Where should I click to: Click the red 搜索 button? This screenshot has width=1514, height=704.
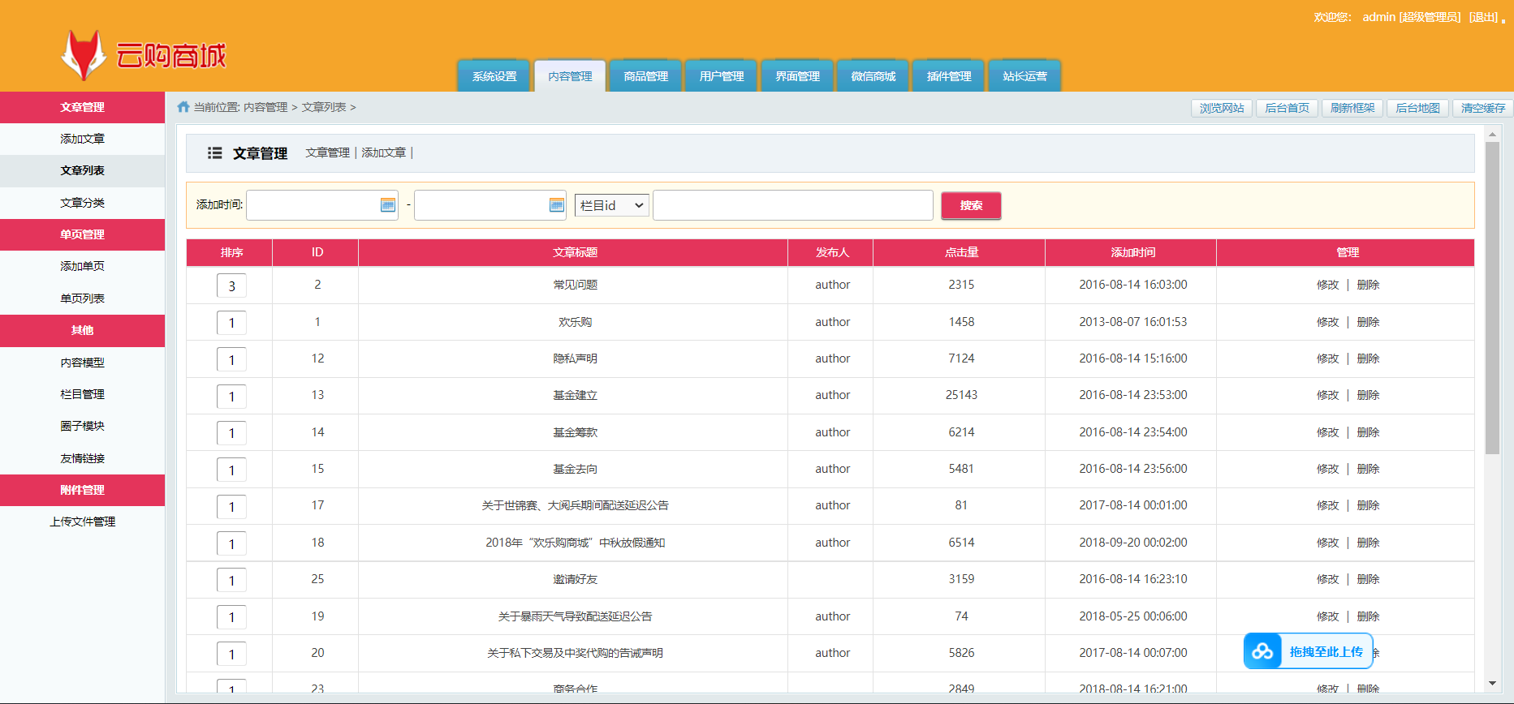point(971,205)
